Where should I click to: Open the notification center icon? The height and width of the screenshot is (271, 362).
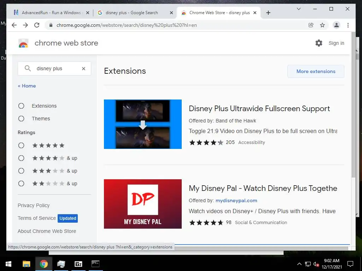pos(350,264)
